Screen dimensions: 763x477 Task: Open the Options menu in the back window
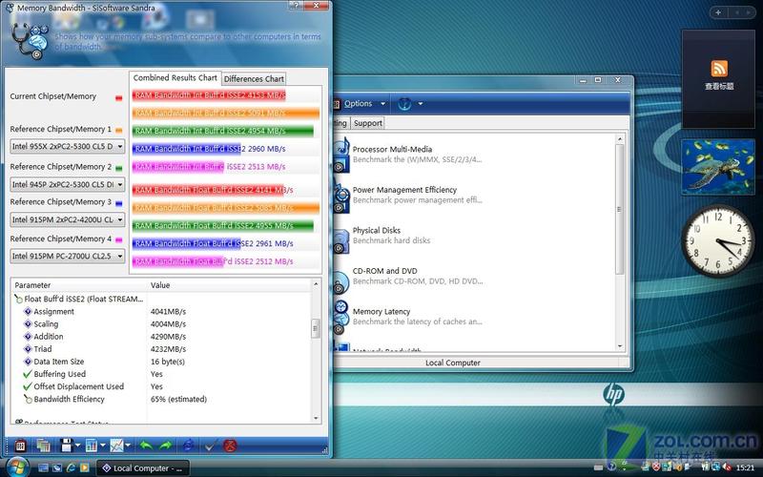pos(361,104)
